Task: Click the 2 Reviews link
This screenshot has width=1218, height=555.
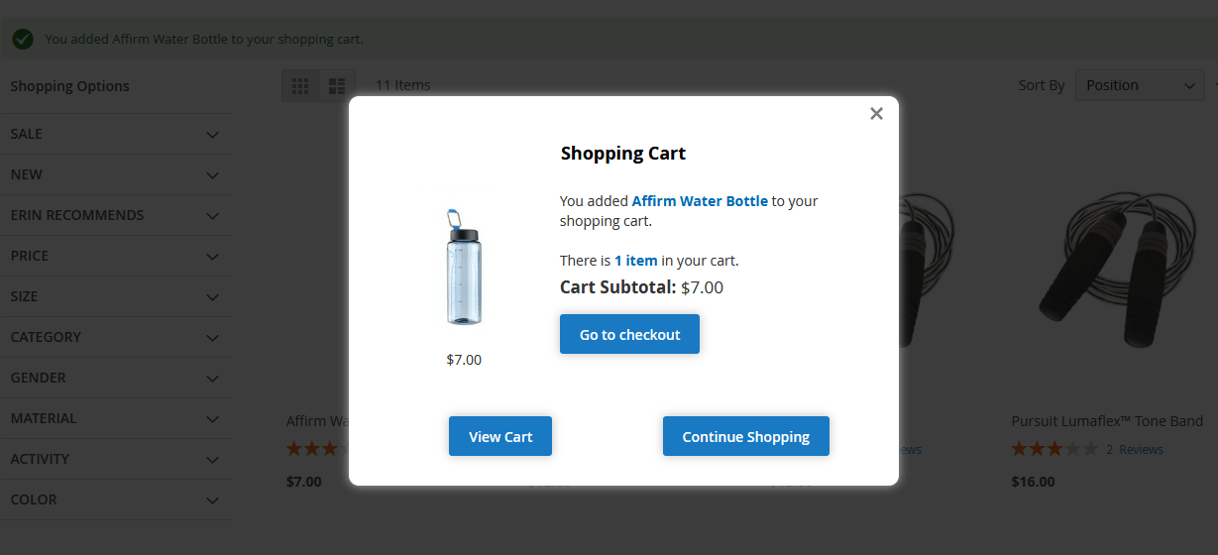Action: coord(1134,450)
